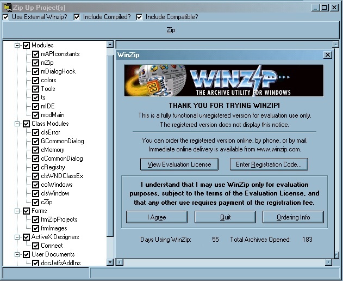Toggle Include Compatible checkbox
This screenshot has width=343, height=281.
coord(139,17)
